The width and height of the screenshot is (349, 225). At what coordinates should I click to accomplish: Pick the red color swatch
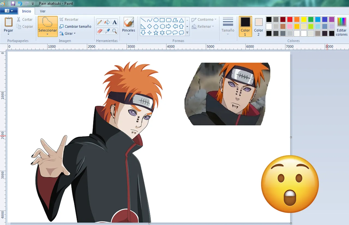click(290, 19)
